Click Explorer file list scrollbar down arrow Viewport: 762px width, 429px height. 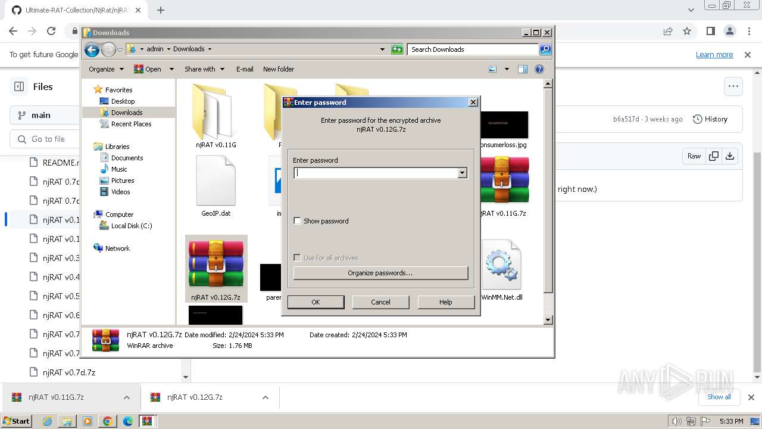548,320
